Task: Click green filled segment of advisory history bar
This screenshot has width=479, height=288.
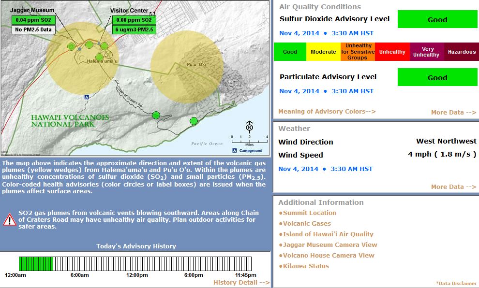Action: tap(36, 264)
